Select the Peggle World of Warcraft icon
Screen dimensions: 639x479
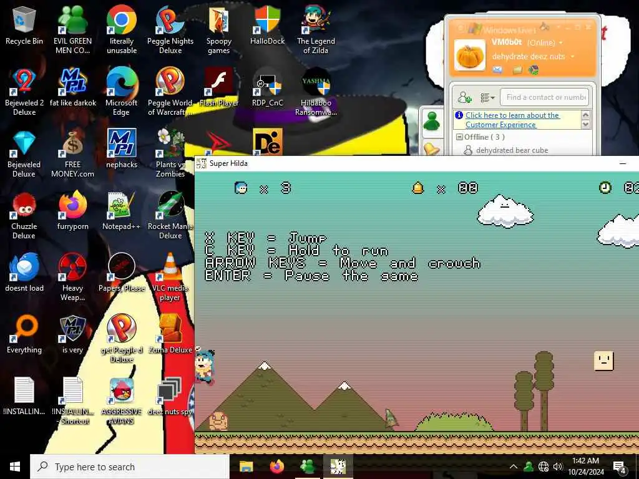pyautogui.click(x=170, y=92)
